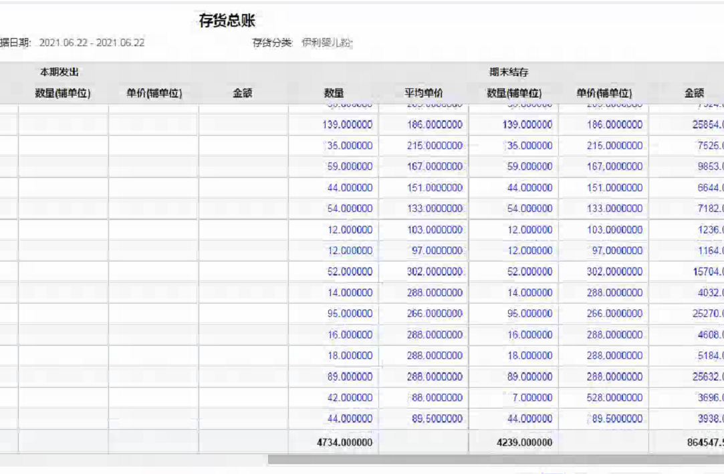The image size is (724, 474).
Task: Select 期末结存 数量(辅单位) cell 89.000000
Action: pos(529,376)
